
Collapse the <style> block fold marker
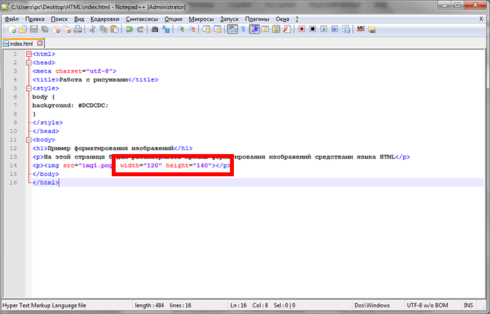point(28,88)
